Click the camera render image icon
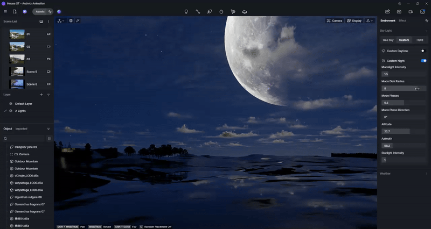Image resolution: width=431 pixels, height=229 pixels. pos(399,11)
